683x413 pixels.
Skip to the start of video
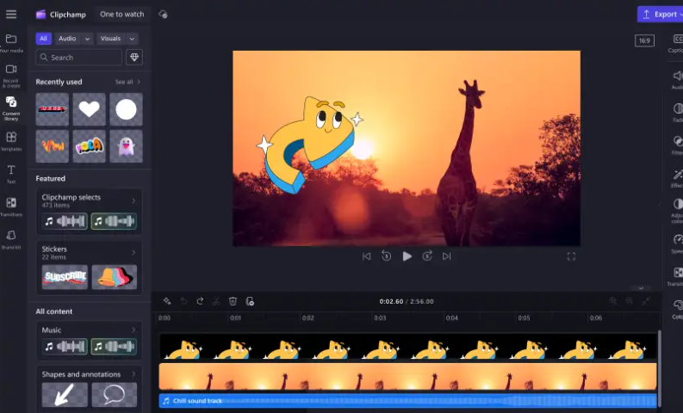click(x=367, y=256)
